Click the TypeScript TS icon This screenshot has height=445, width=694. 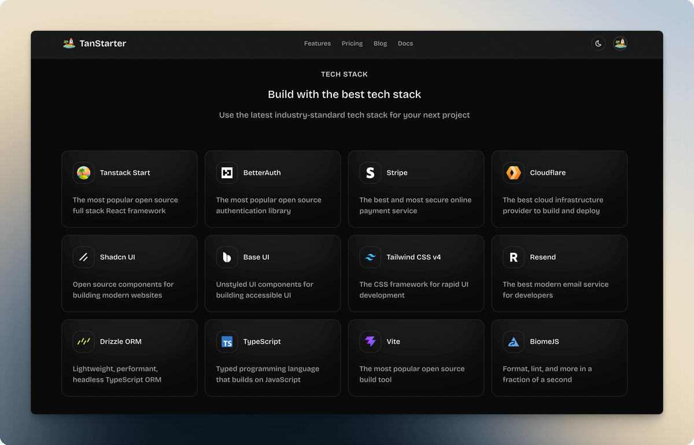pos(227,341)
